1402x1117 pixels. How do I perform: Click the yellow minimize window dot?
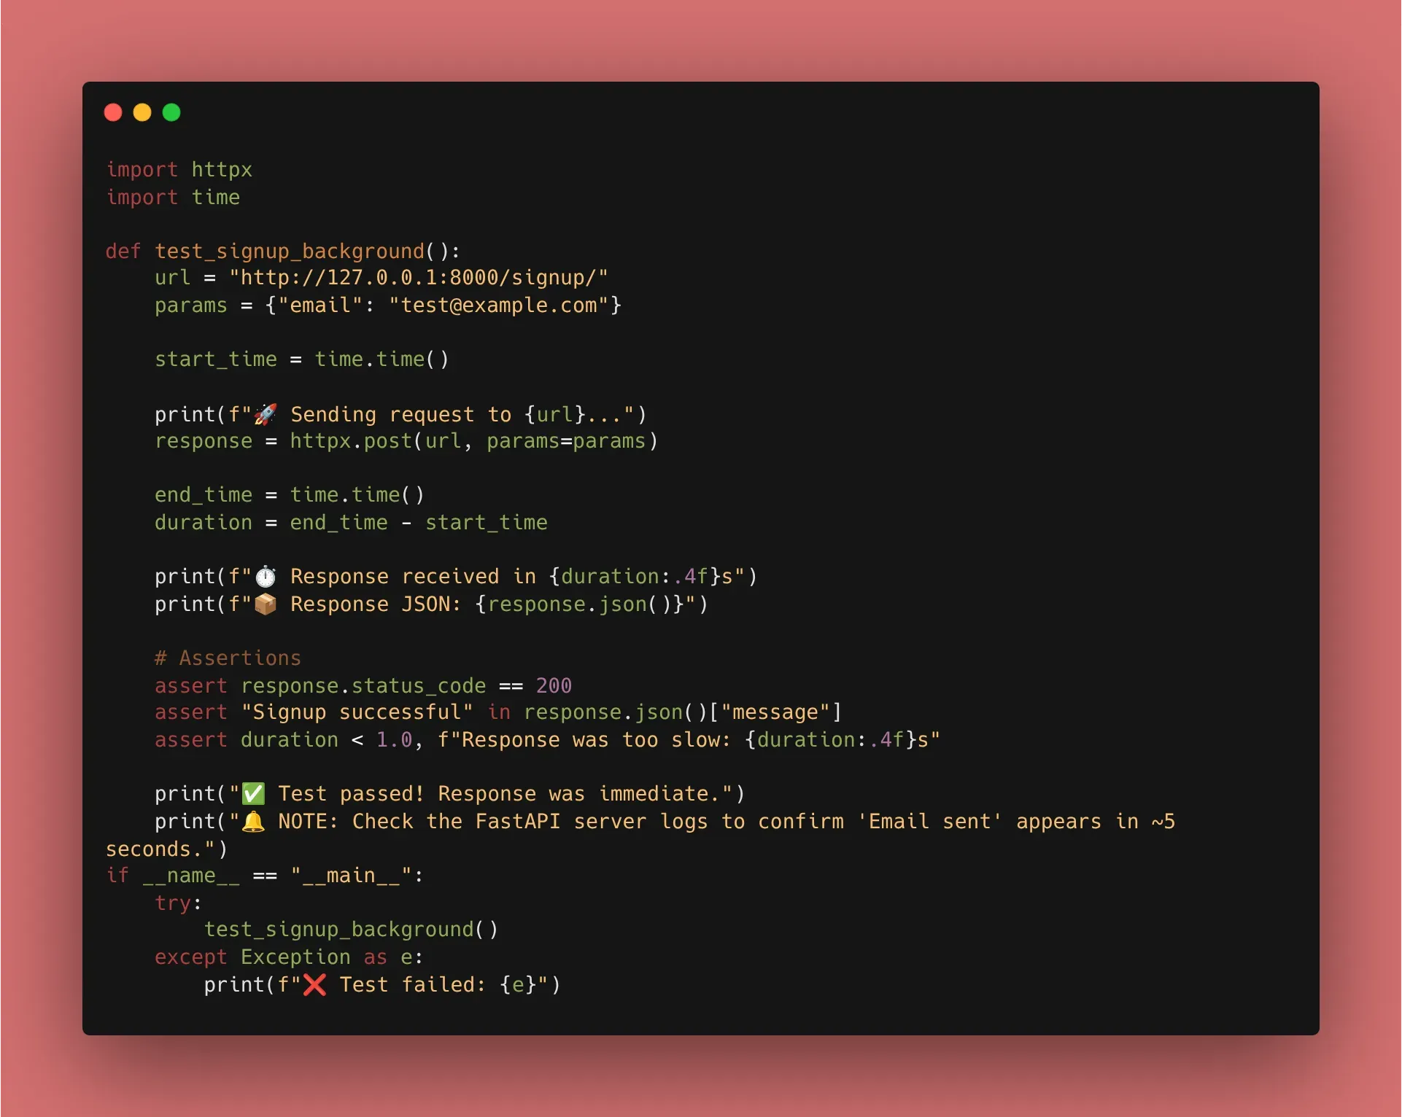pyautogui.click(x=142, y=112)
